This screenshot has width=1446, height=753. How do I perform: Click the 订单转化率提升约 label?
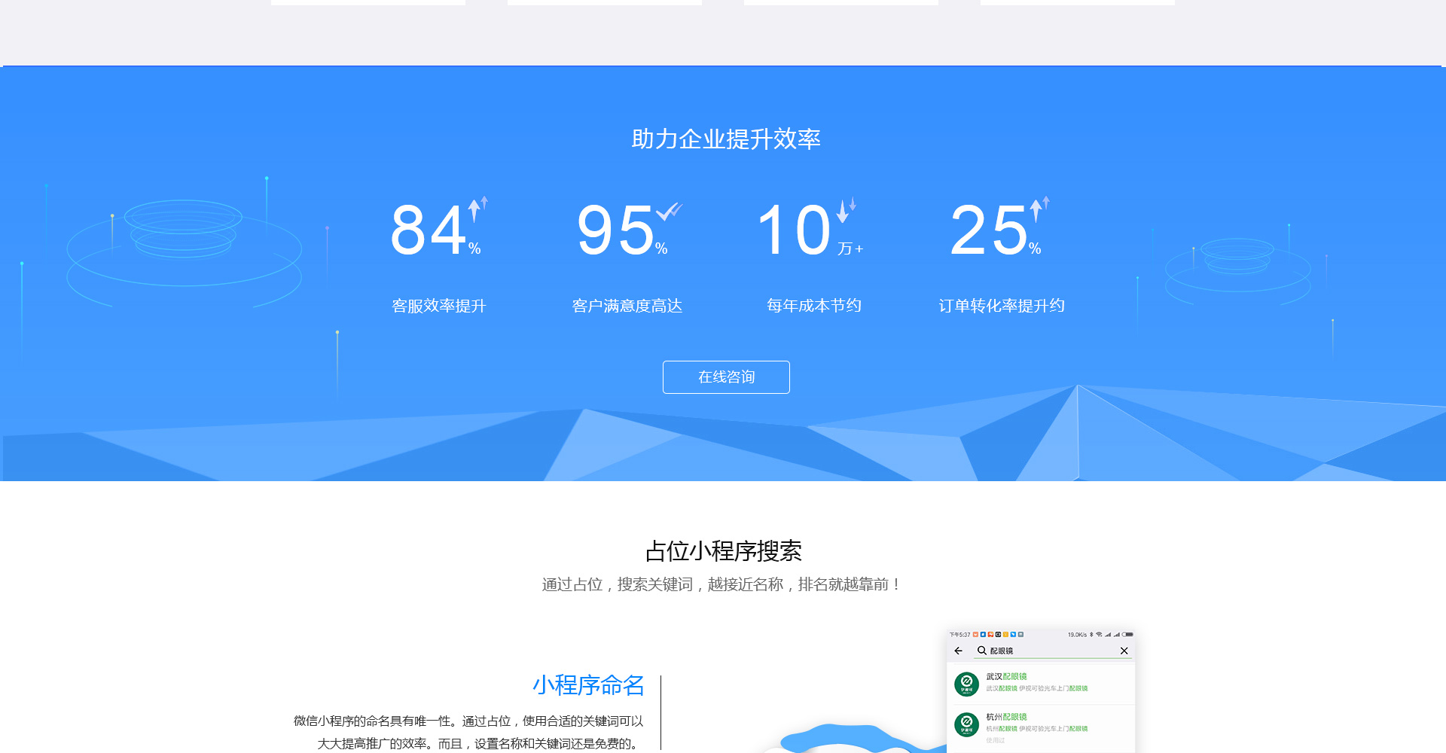click(1001, 306)
